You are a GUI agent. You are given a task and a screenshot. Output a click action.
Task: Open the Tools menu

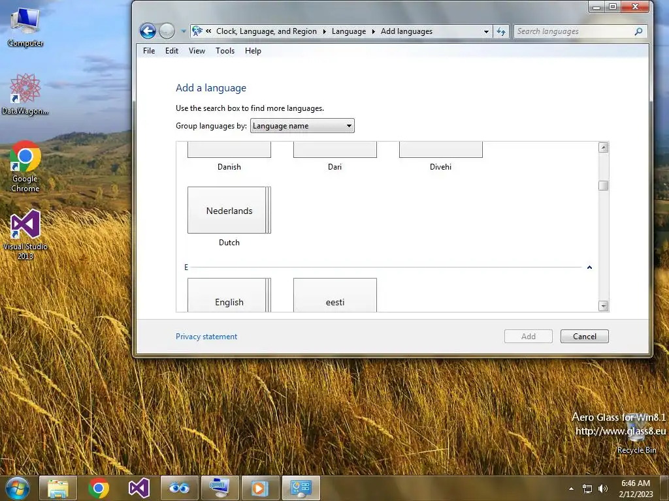pyautogui.click(x=225, y=51)
